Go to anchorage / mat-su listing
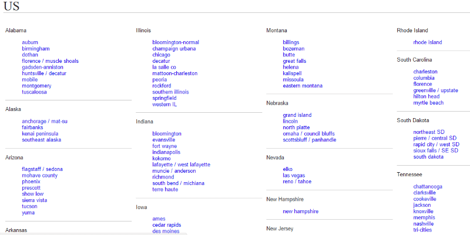 click(45, 122)
